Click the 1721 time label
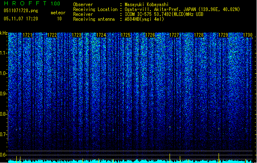257x163 pixels. (x=27, y=35)
